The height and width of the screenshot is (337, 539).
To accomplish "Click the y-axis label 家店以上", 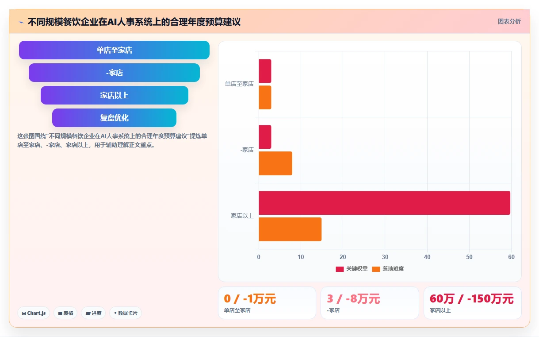I will pyautogui.click(x=242, y=216).
